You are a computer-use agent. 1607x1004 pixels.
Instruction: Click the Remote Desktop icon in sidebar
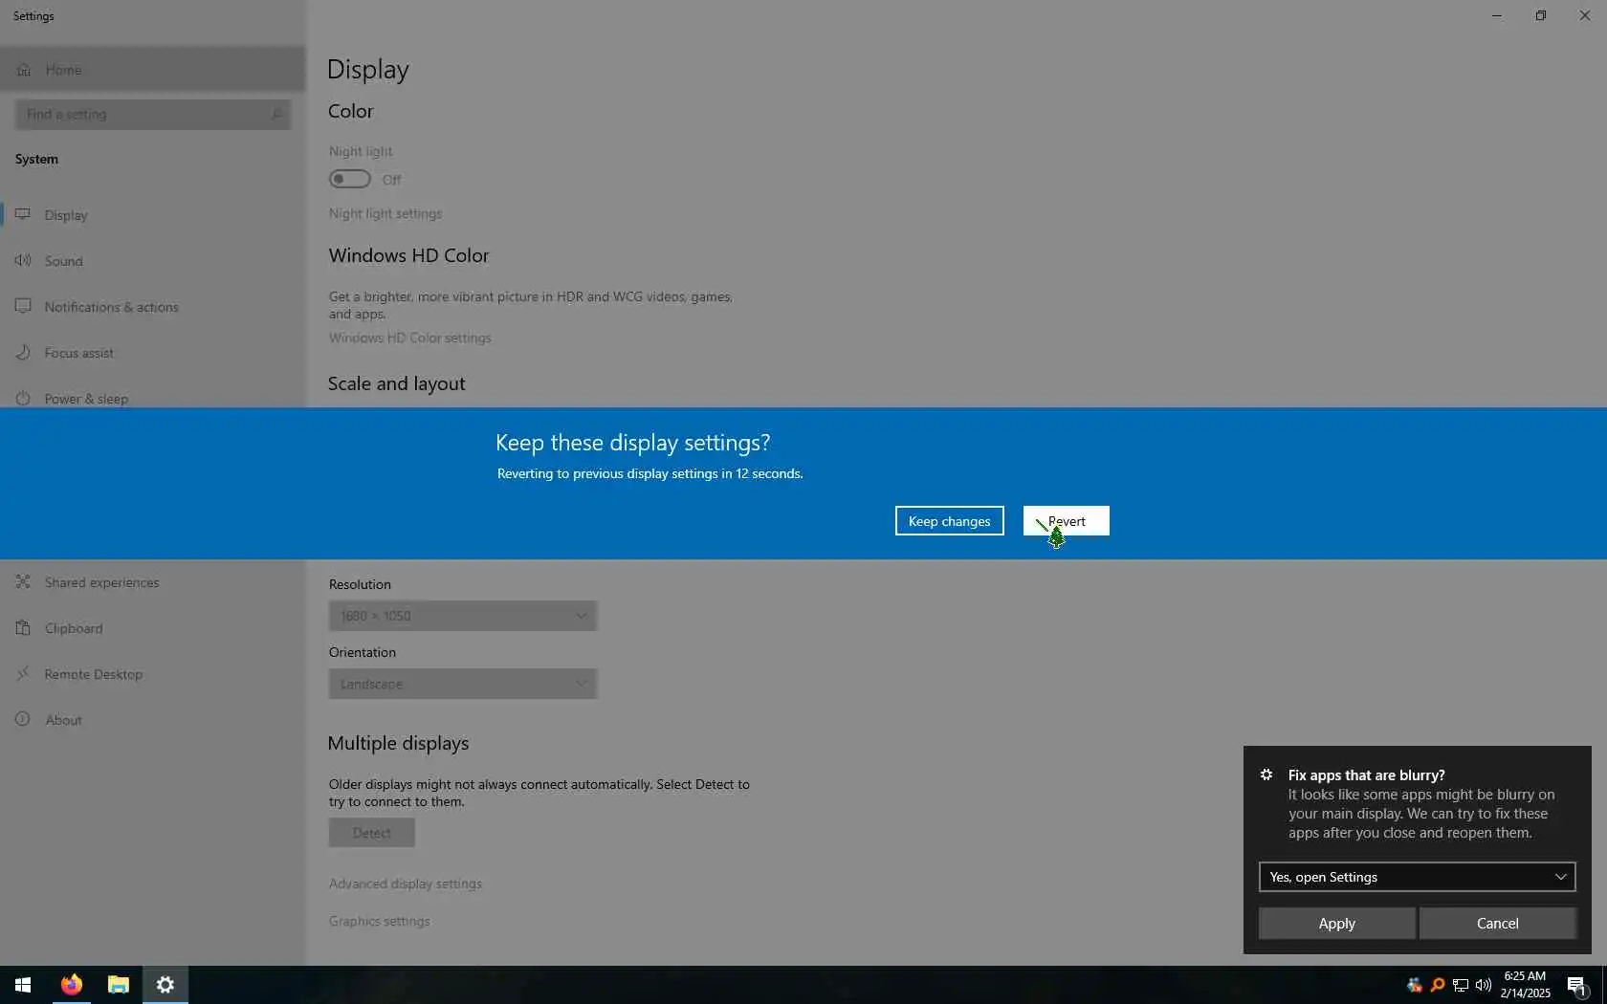[x=23, y=673]
